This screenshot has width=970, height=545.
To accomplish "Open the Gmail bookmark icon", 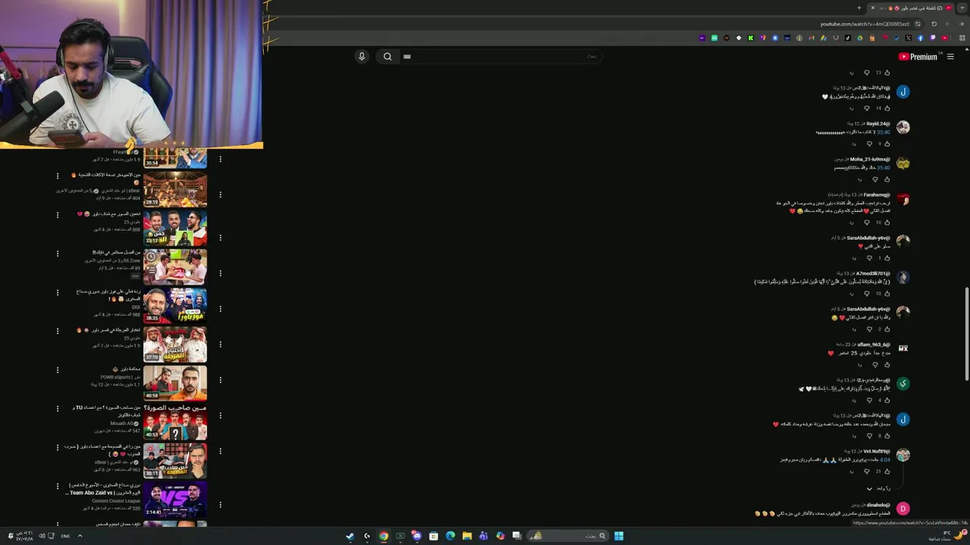I will pyautogui.click(x=812, y=38).
